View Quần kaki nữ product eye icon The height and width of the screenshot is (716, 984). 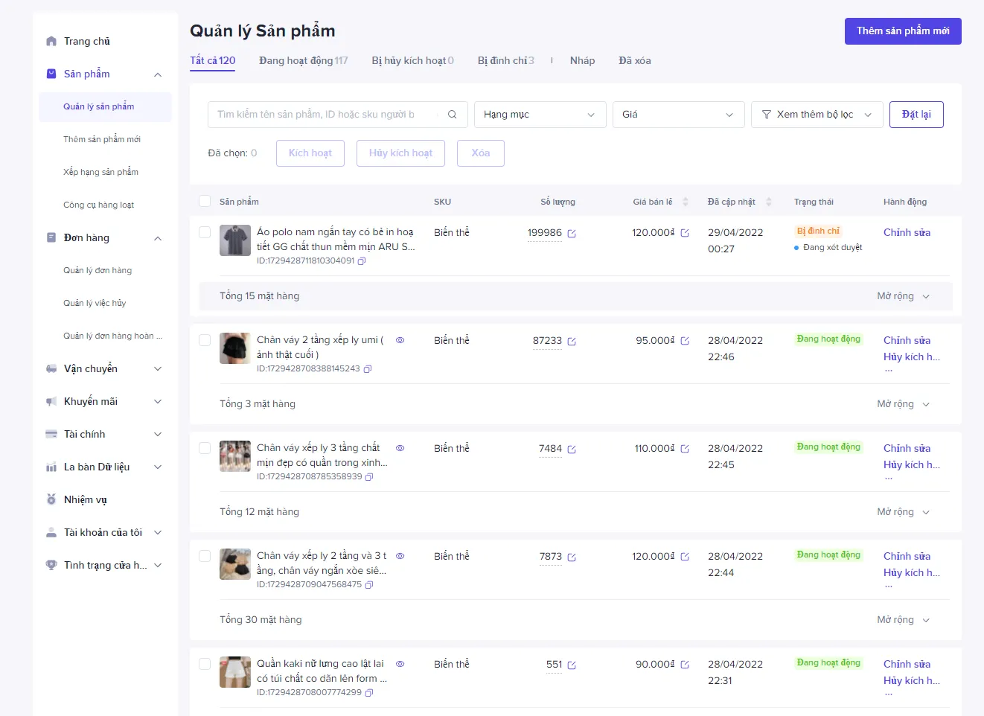coord(400,664)
